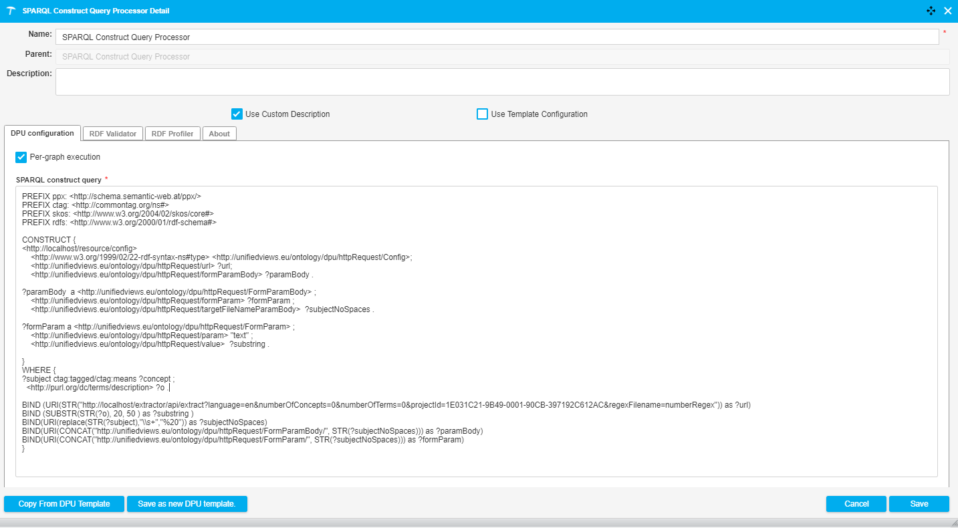Open the RDF Profiler tab
958x528 pixels.
pos(172,134)
